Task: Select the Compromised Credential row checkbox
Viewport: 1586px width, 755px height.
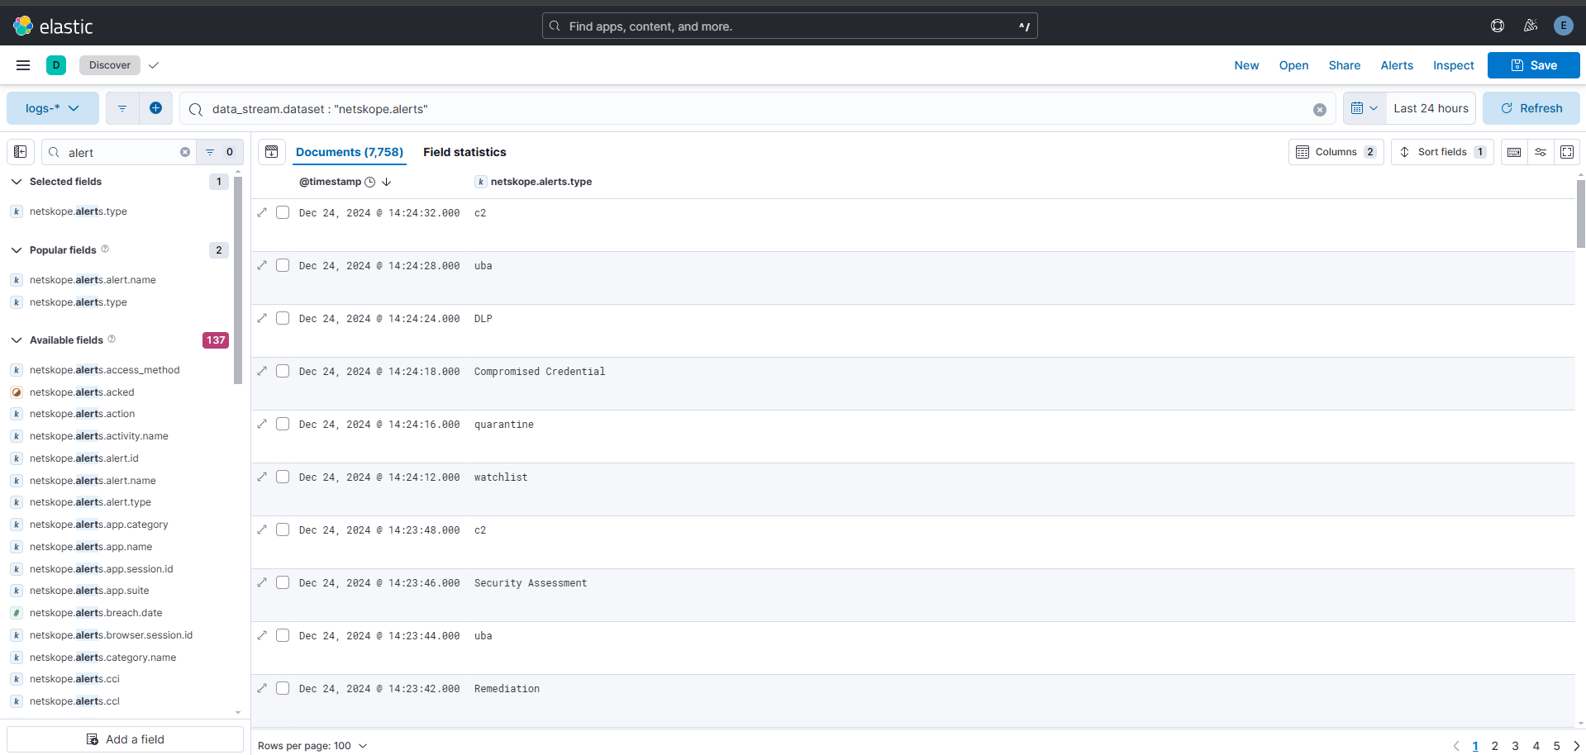Action: 283,371
